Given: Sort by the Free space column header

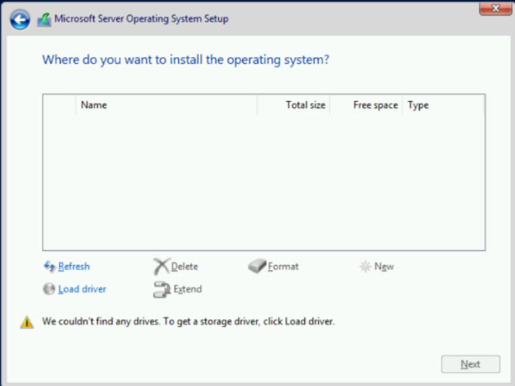Looking at the screenshot, I should (366, 105).
